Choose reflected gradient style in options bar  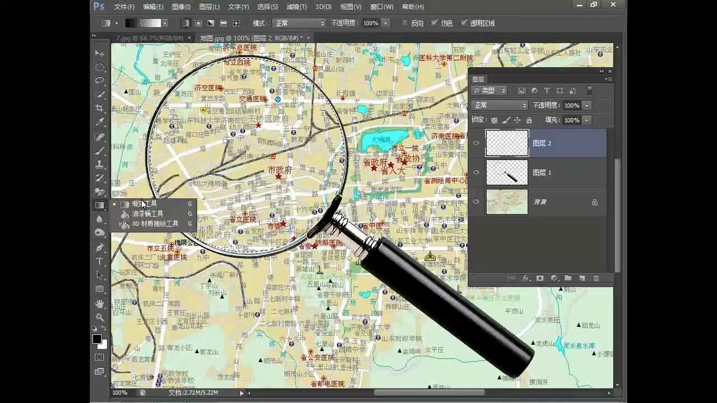click(x=224, y=23)
